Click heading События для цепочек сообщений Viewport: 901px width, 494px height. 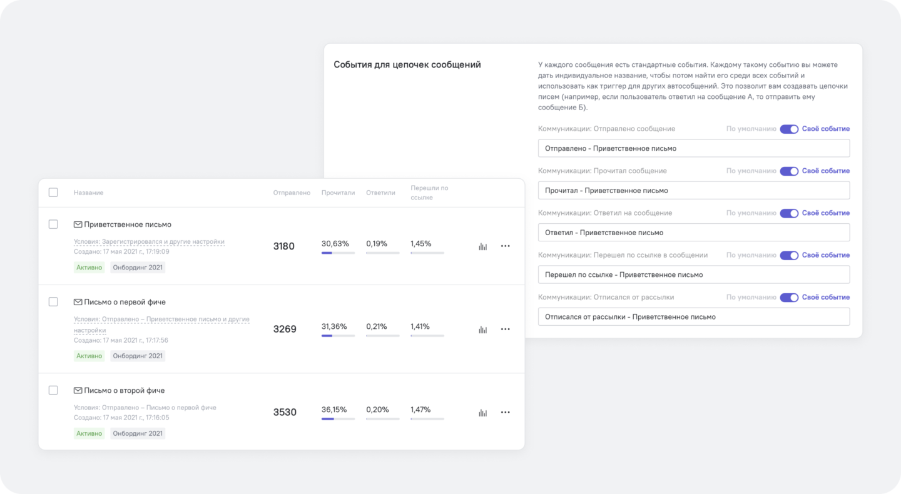407,64
